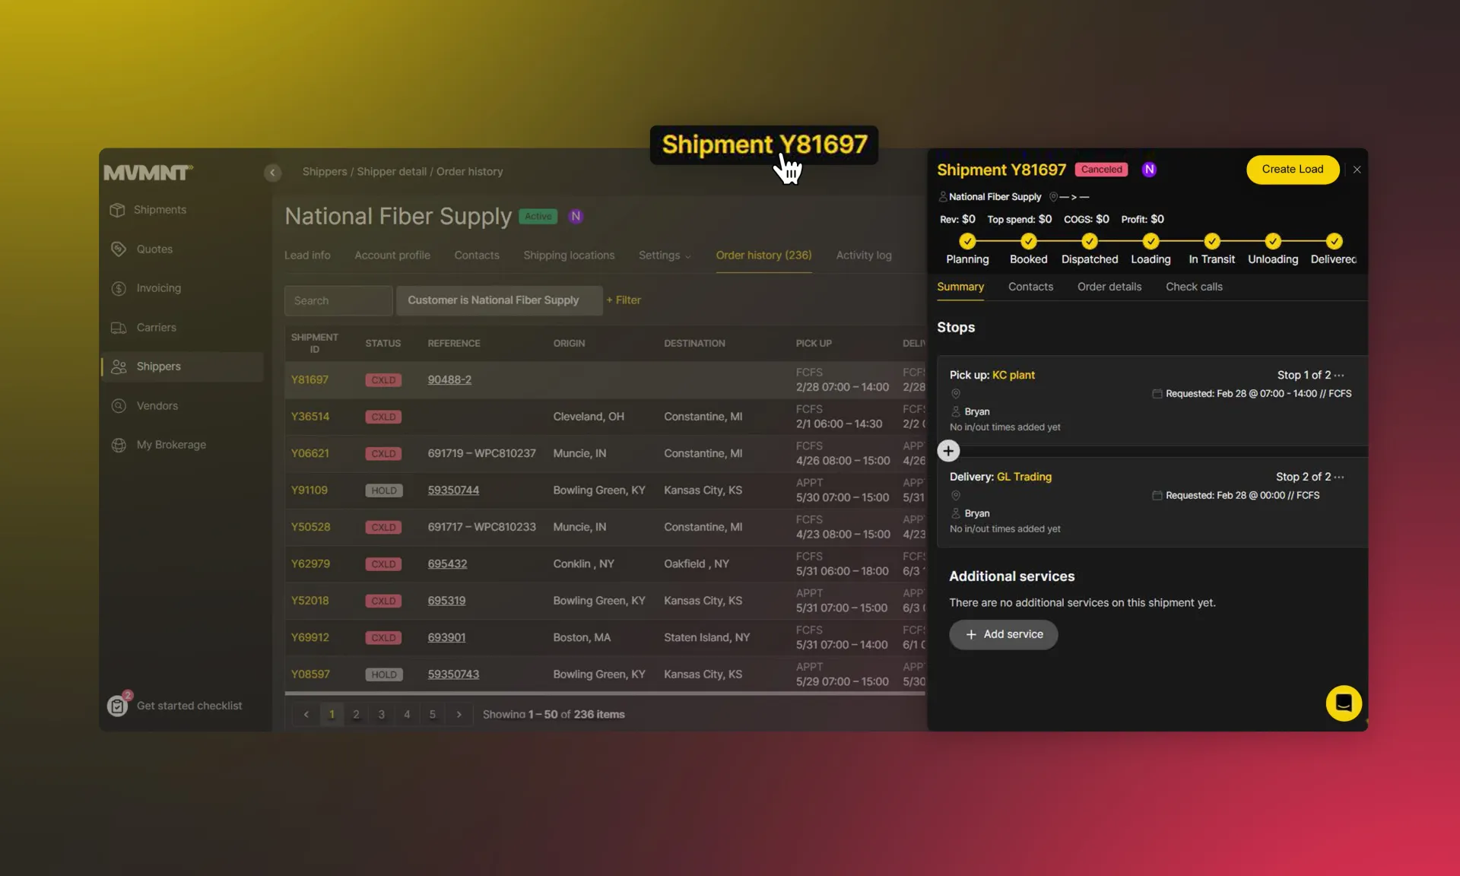
Task: Toggle the In Transit status checkmark
Action: point(1211,242)
